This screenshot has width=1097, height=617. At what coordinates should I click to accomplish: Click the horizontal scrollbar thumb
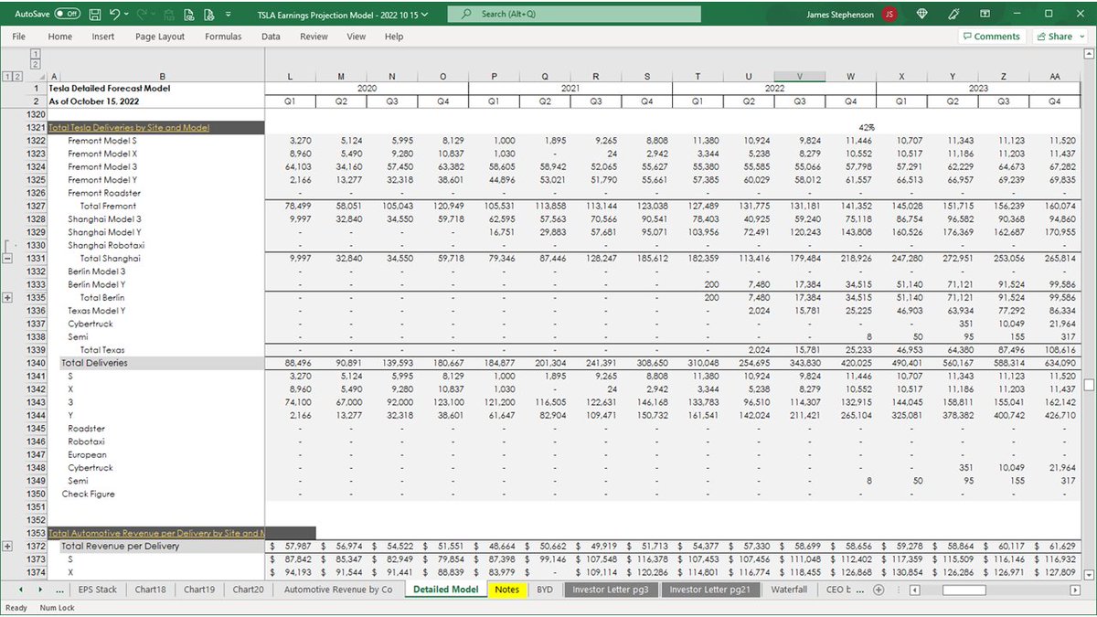[x=964, y=590]
